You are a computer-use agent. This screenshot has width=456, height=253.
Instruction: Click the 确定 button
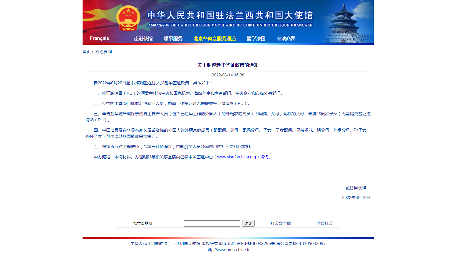point(248,223)
